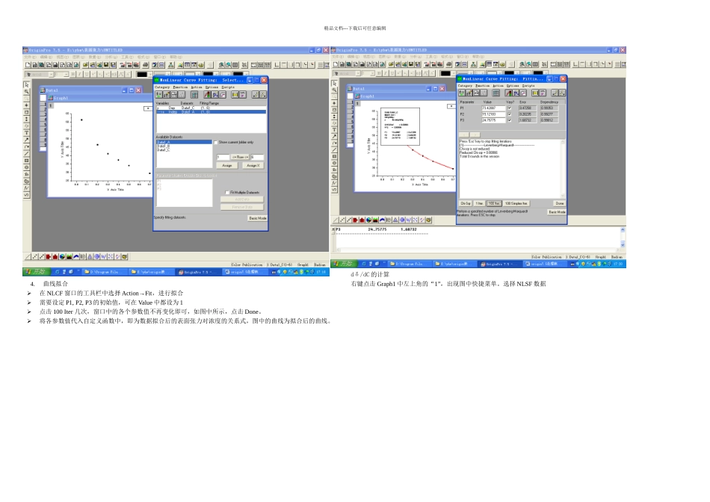Screen dimensions: 710x502
Task: Click Print icon in left Origin toolbar
Action: pyautogui.click(x=146, y=65)
